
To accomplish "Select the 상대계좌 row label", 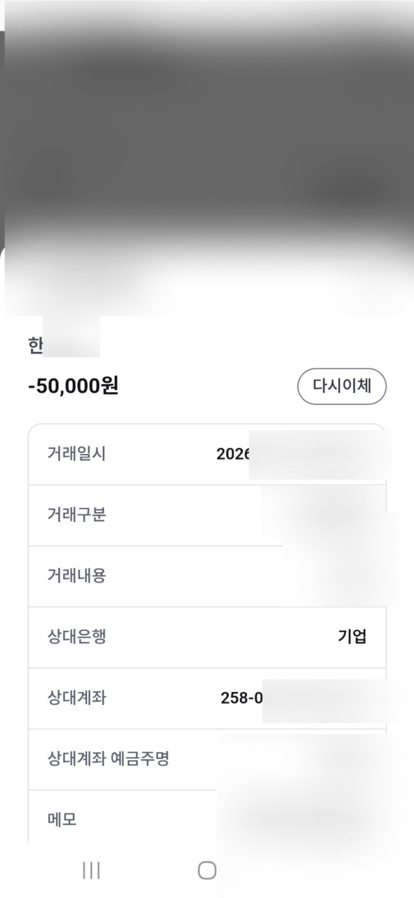I will point(77,698).
